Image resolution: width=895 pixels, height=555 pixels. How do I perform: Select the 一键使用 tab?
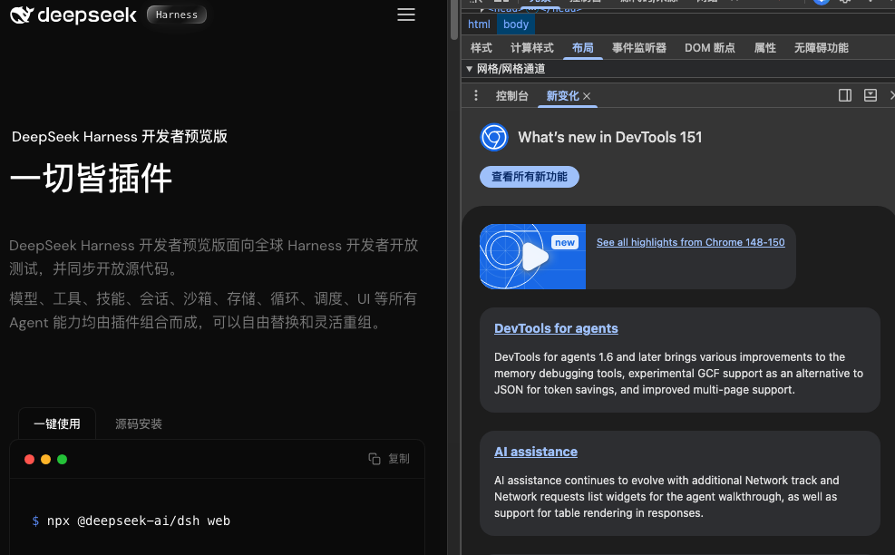(57, 424)
